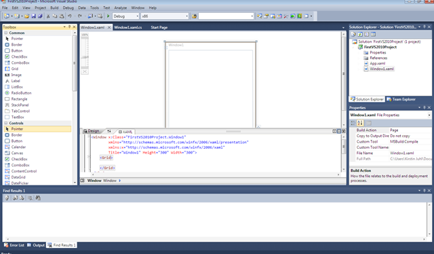Click the Cut scissors icon

[x=48, y=16]
